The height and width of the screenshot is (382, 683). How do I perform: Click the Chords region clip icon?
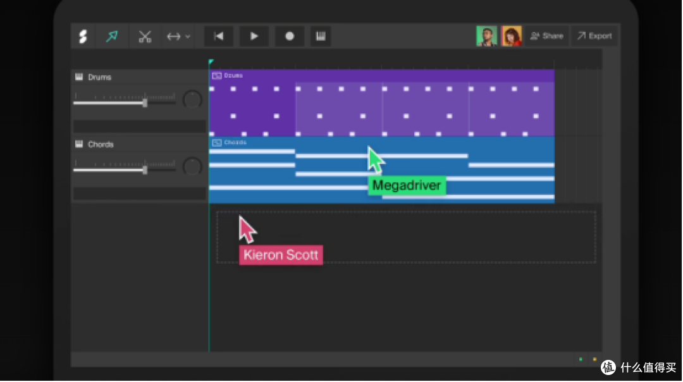[x=216, y=142]
